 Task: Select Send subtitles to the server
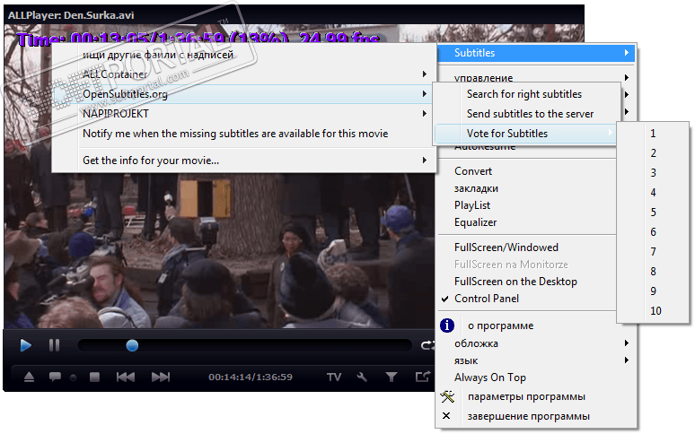click(x=526, y=114)
